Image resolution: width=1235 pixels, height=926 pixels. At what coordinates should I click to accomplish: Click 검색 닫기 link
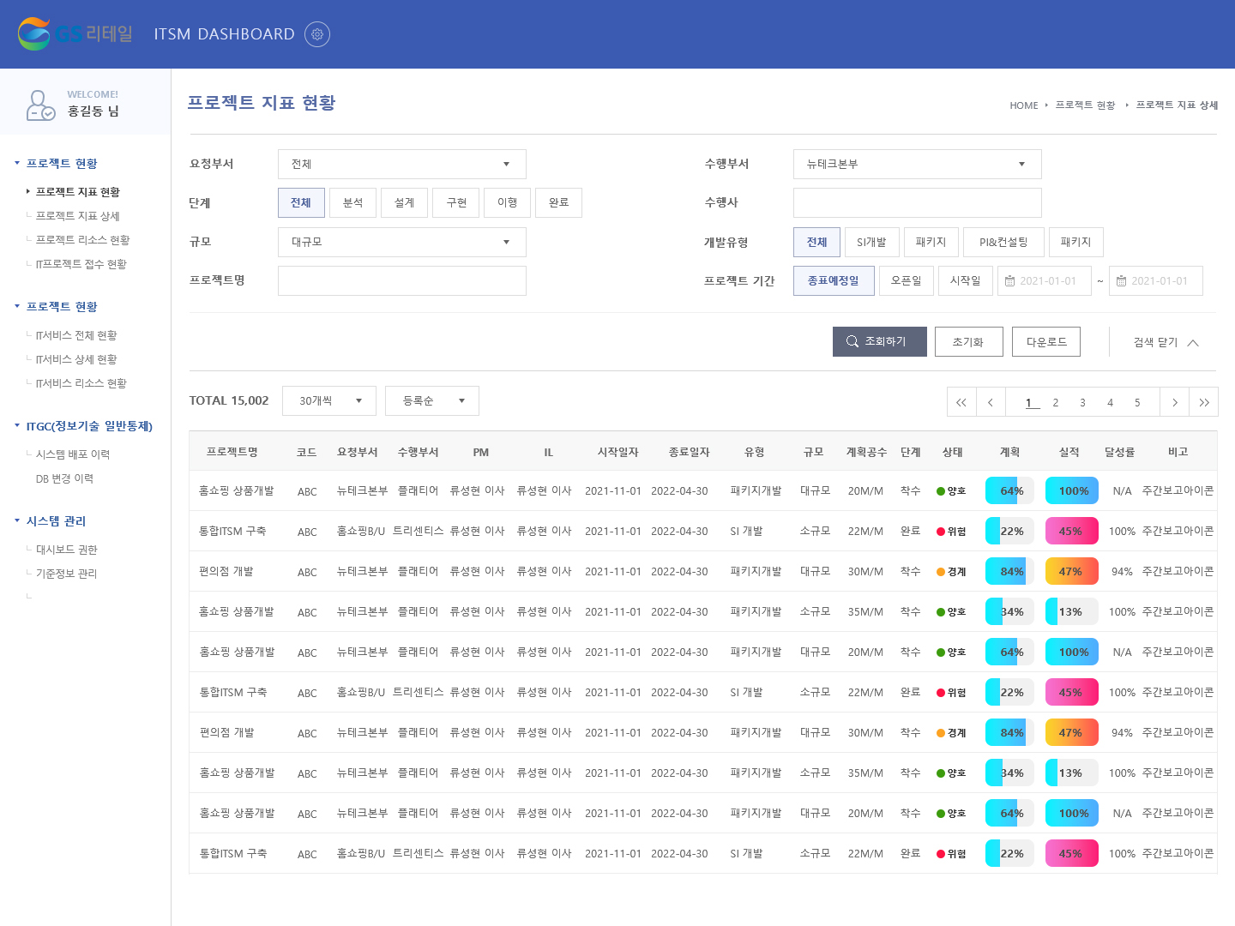click(x=1155, y=342)
